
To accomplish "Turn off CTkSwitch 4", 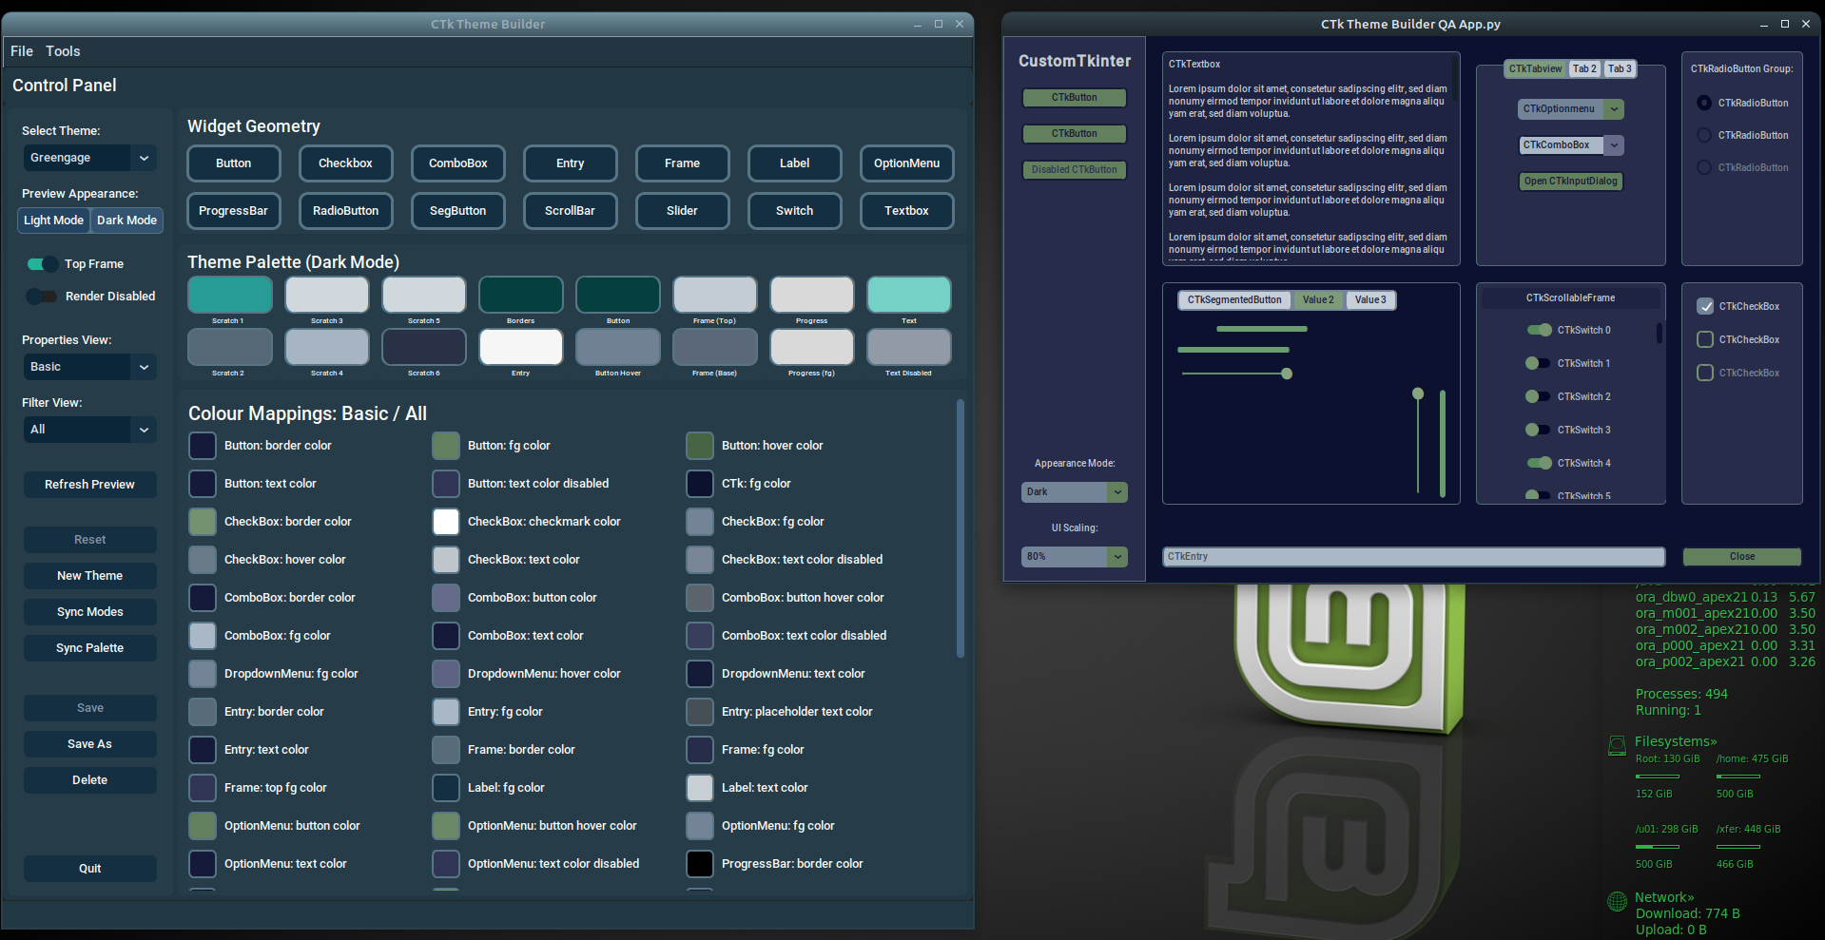I will point(1540,463).
